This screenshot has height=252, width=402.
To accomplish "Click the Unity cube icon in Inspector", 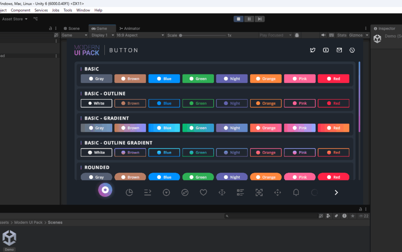I will [377, 39].
